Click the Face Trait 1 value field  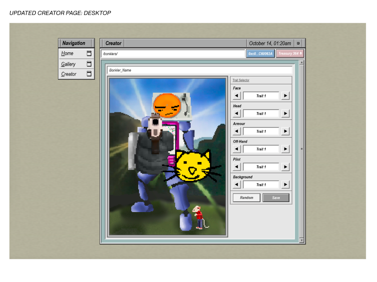261,96
